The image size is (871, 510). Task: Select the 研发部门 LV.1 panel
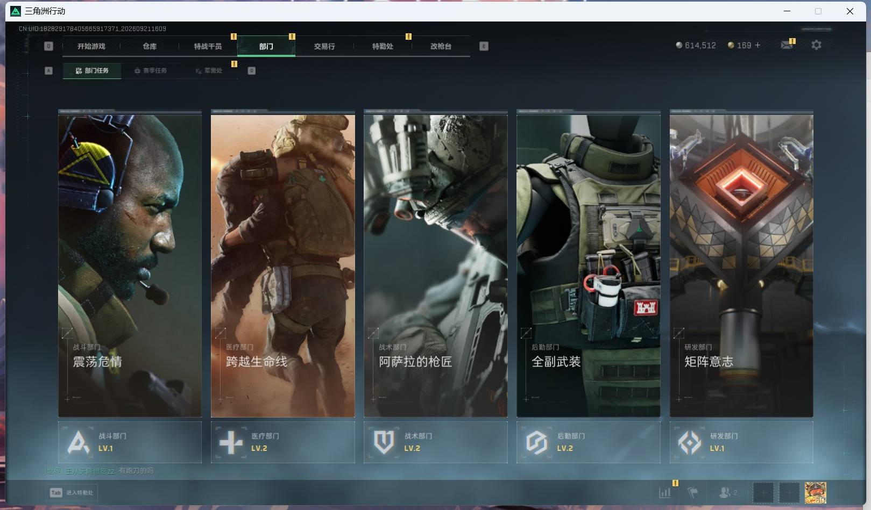point(741,442)
